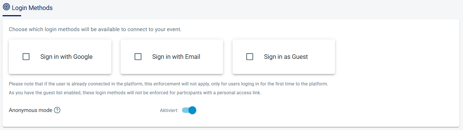The image size is (463, 130).
Task: Click the word "Guest" in the third card
Action: [300, 57]
